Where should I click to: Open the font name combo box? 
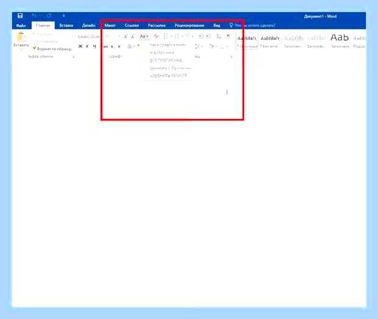click(x=89, y=37)
